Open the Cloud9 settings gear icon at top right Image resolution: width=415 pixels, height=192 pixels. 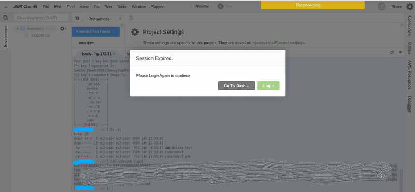[410, 7]
